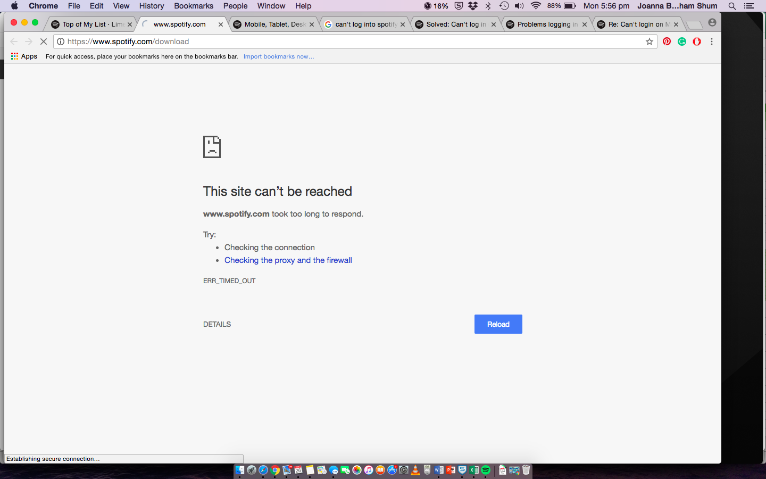Open Launchpad from the Dock

tap(252, 470)
